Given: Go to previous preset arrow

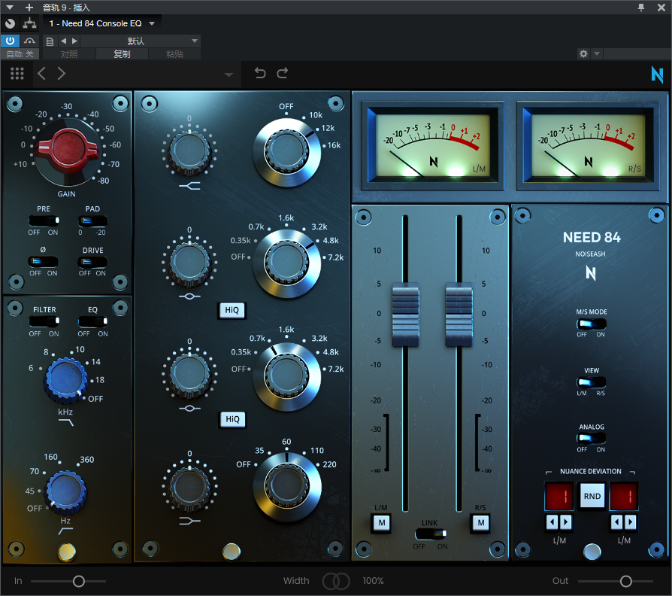Looking at the screenshot, I should point(41,74).
